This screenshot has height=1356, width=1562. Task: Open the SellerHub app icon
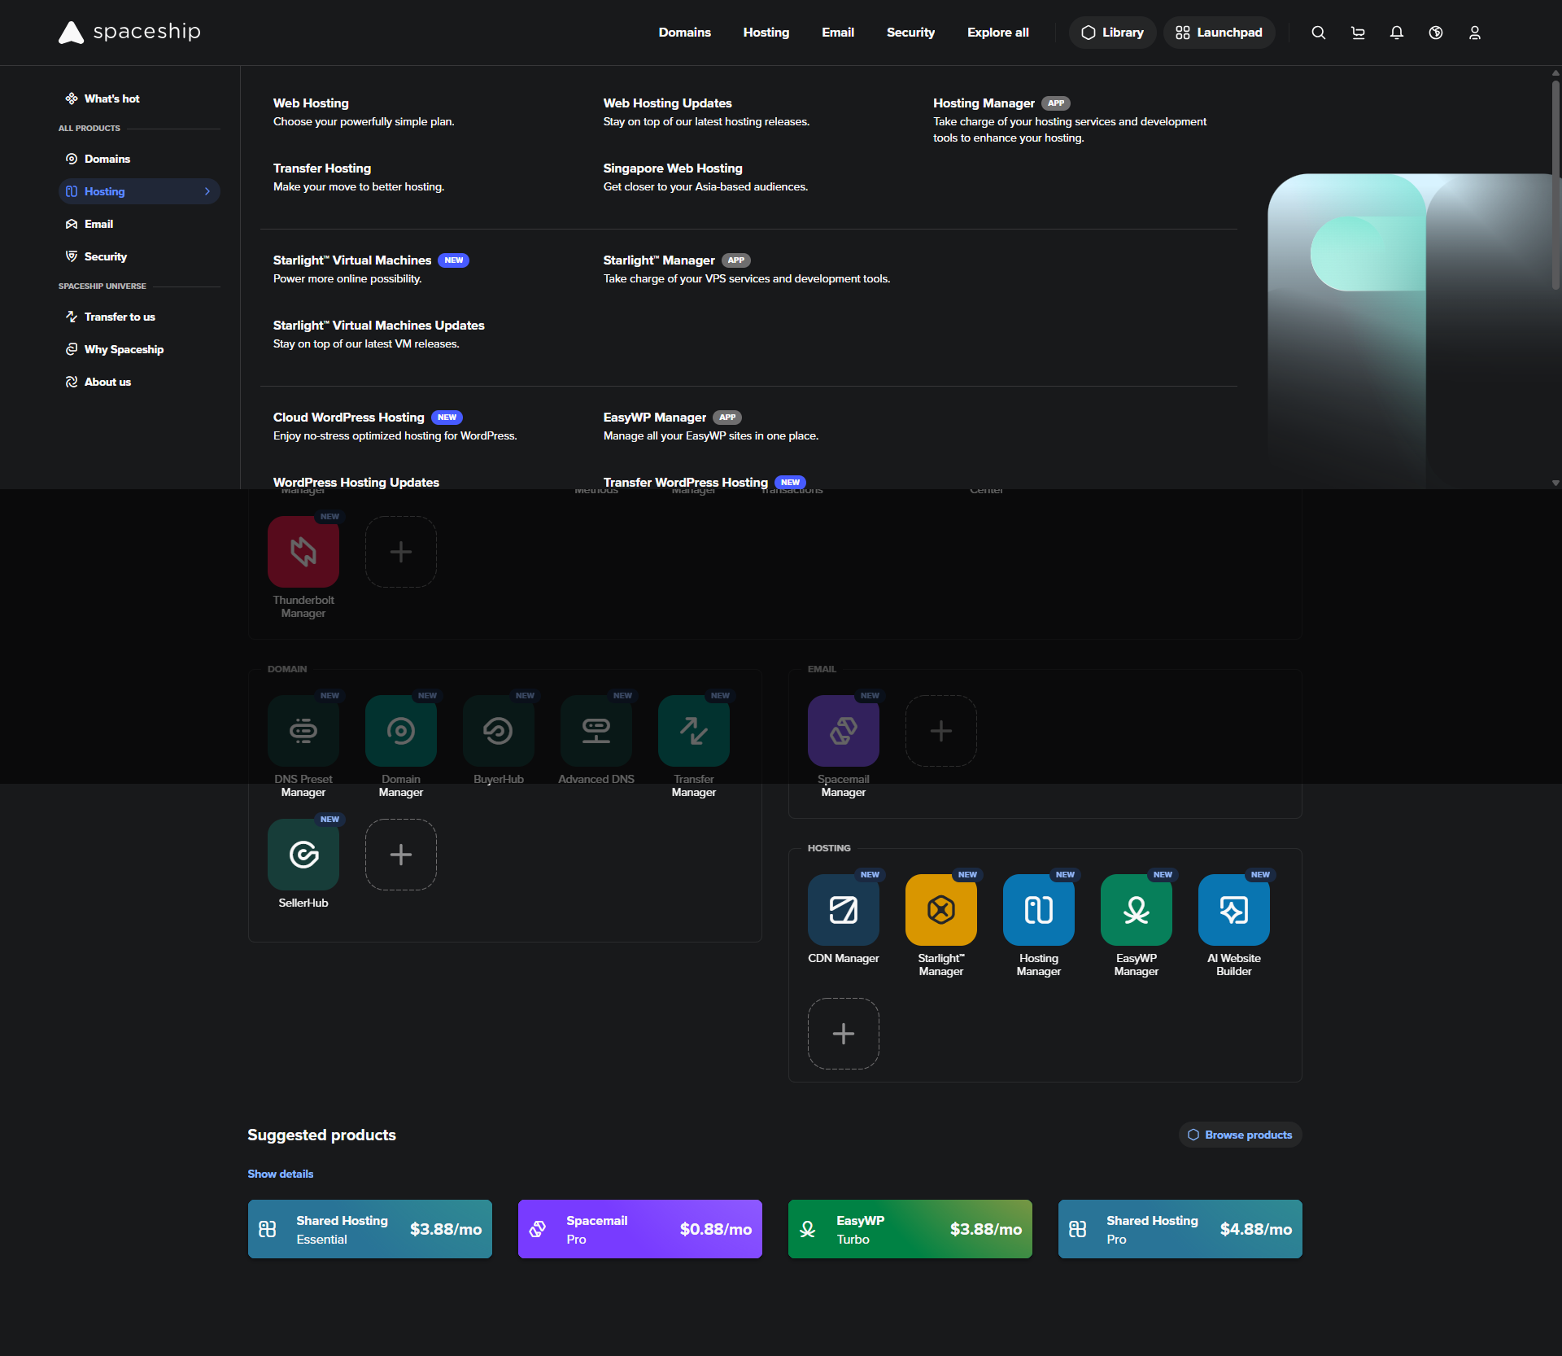pyautogui.click(x=303, y=854)
